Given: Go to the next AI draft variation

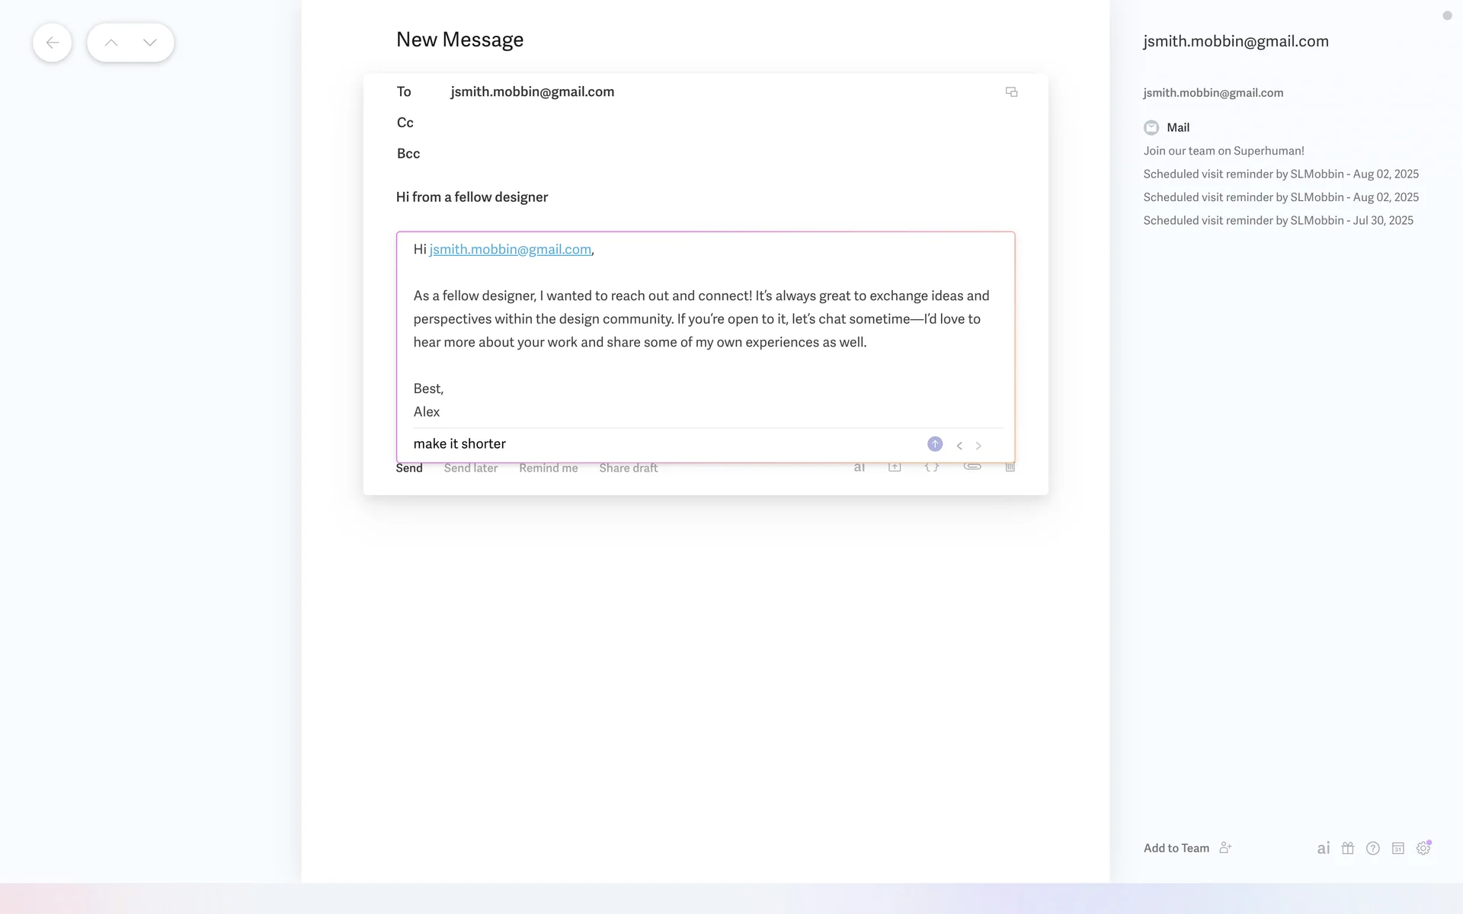Looking at the screenshot, I should pyautogui.click(x=978, y=446).
